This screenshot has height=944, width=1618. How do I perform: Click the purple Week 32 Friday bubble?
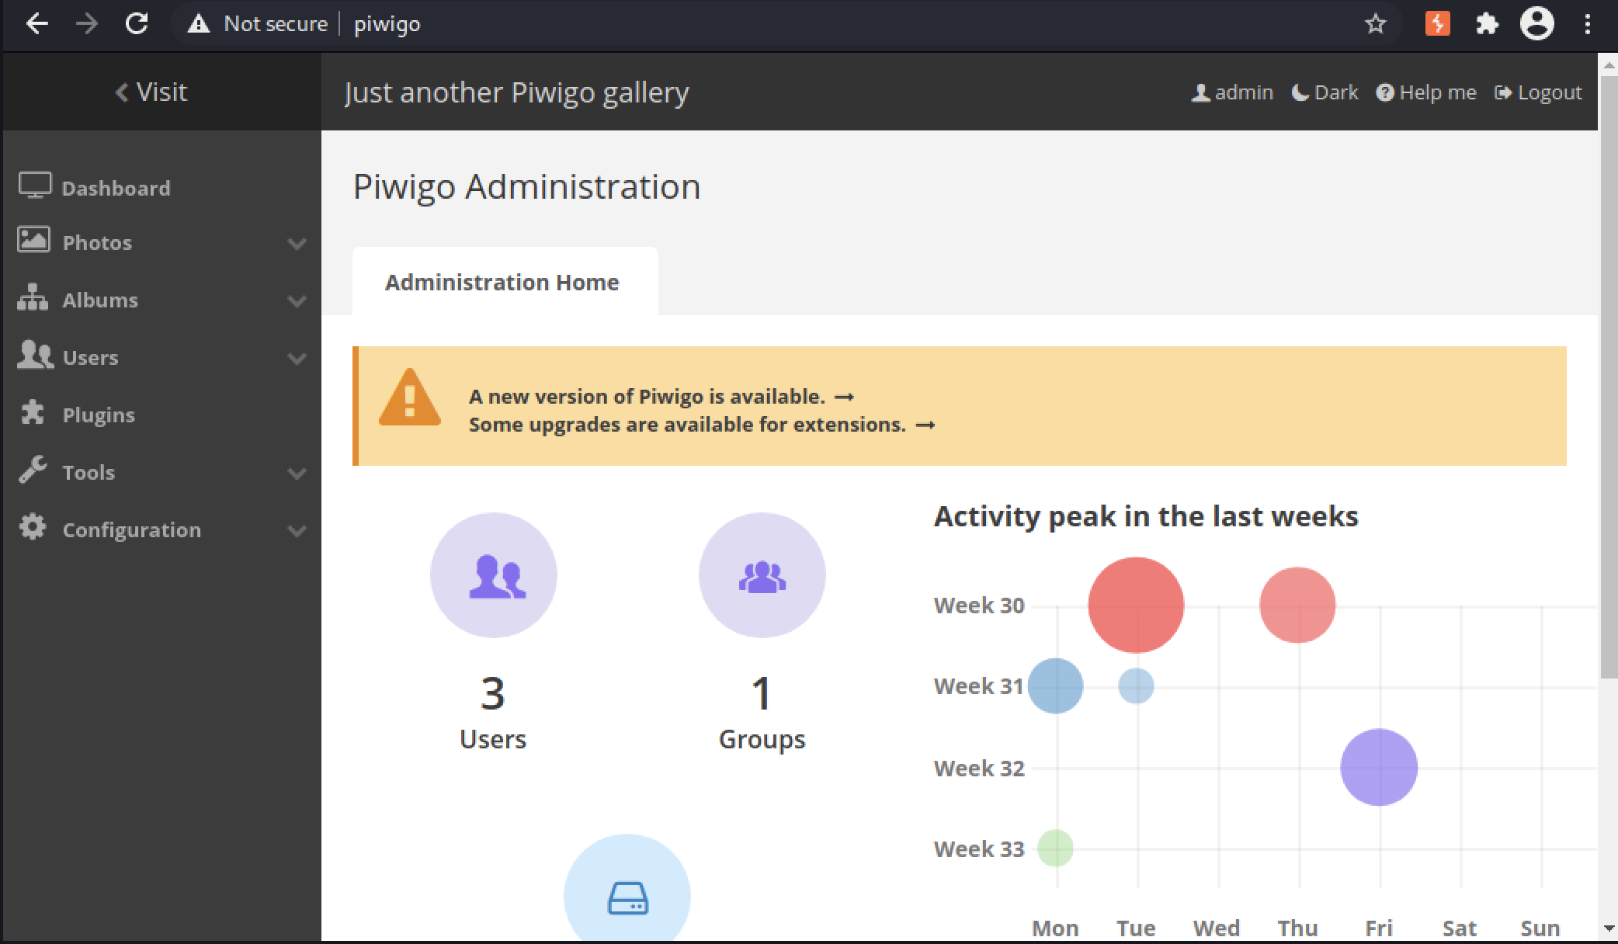click(1379, 767)
